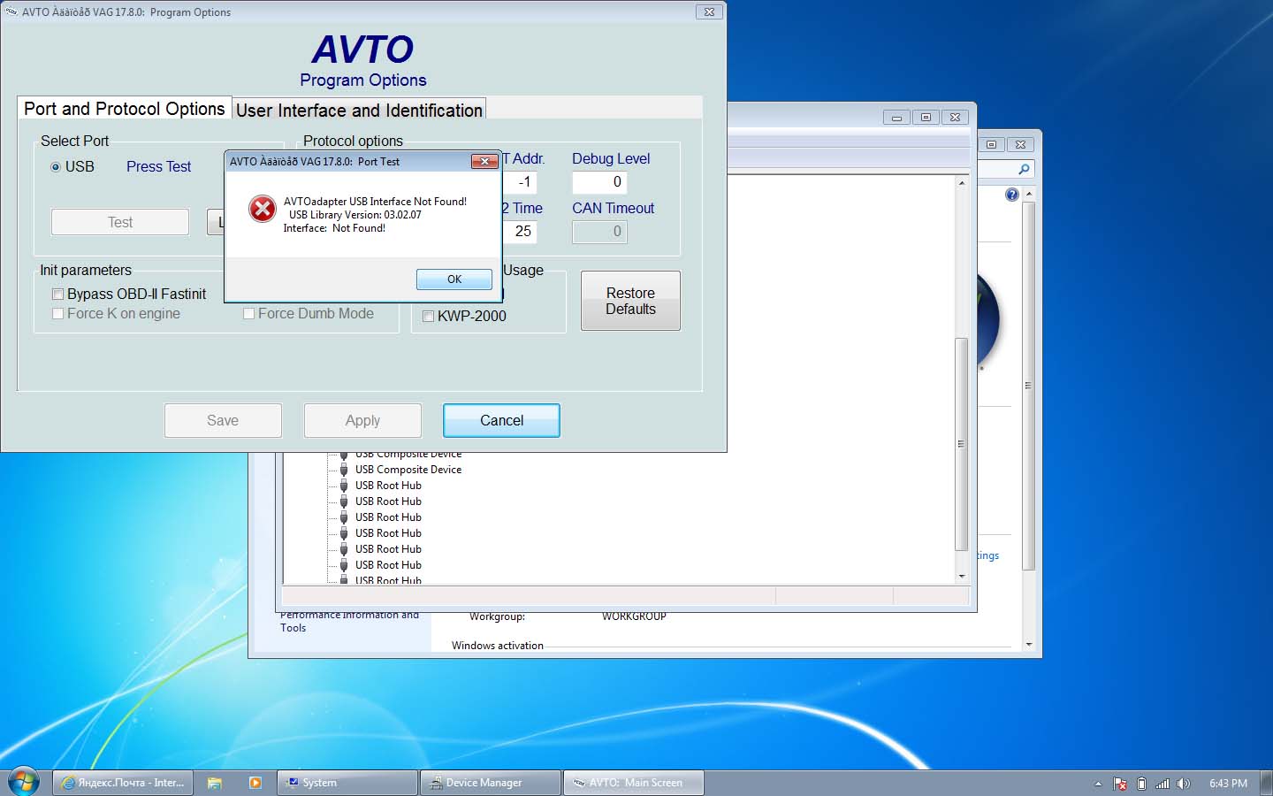This screenshot has width=1273, height=796.
Task: Click the Debug Level input field
Action: [x=599, y=182]
